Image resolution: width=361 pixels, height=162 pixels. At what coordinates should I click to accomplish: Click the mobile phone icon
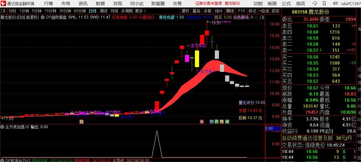click(x=324, y=4)
